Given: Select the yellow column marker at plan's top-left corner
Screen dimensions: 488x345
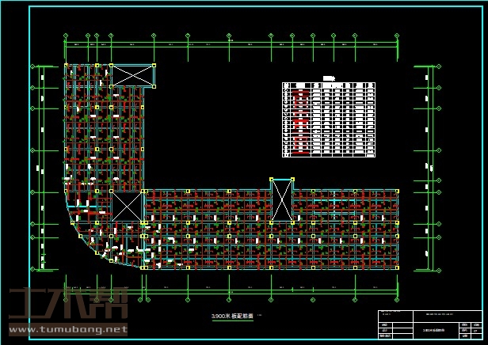Looking at the screenshot, I should point(65,65).
